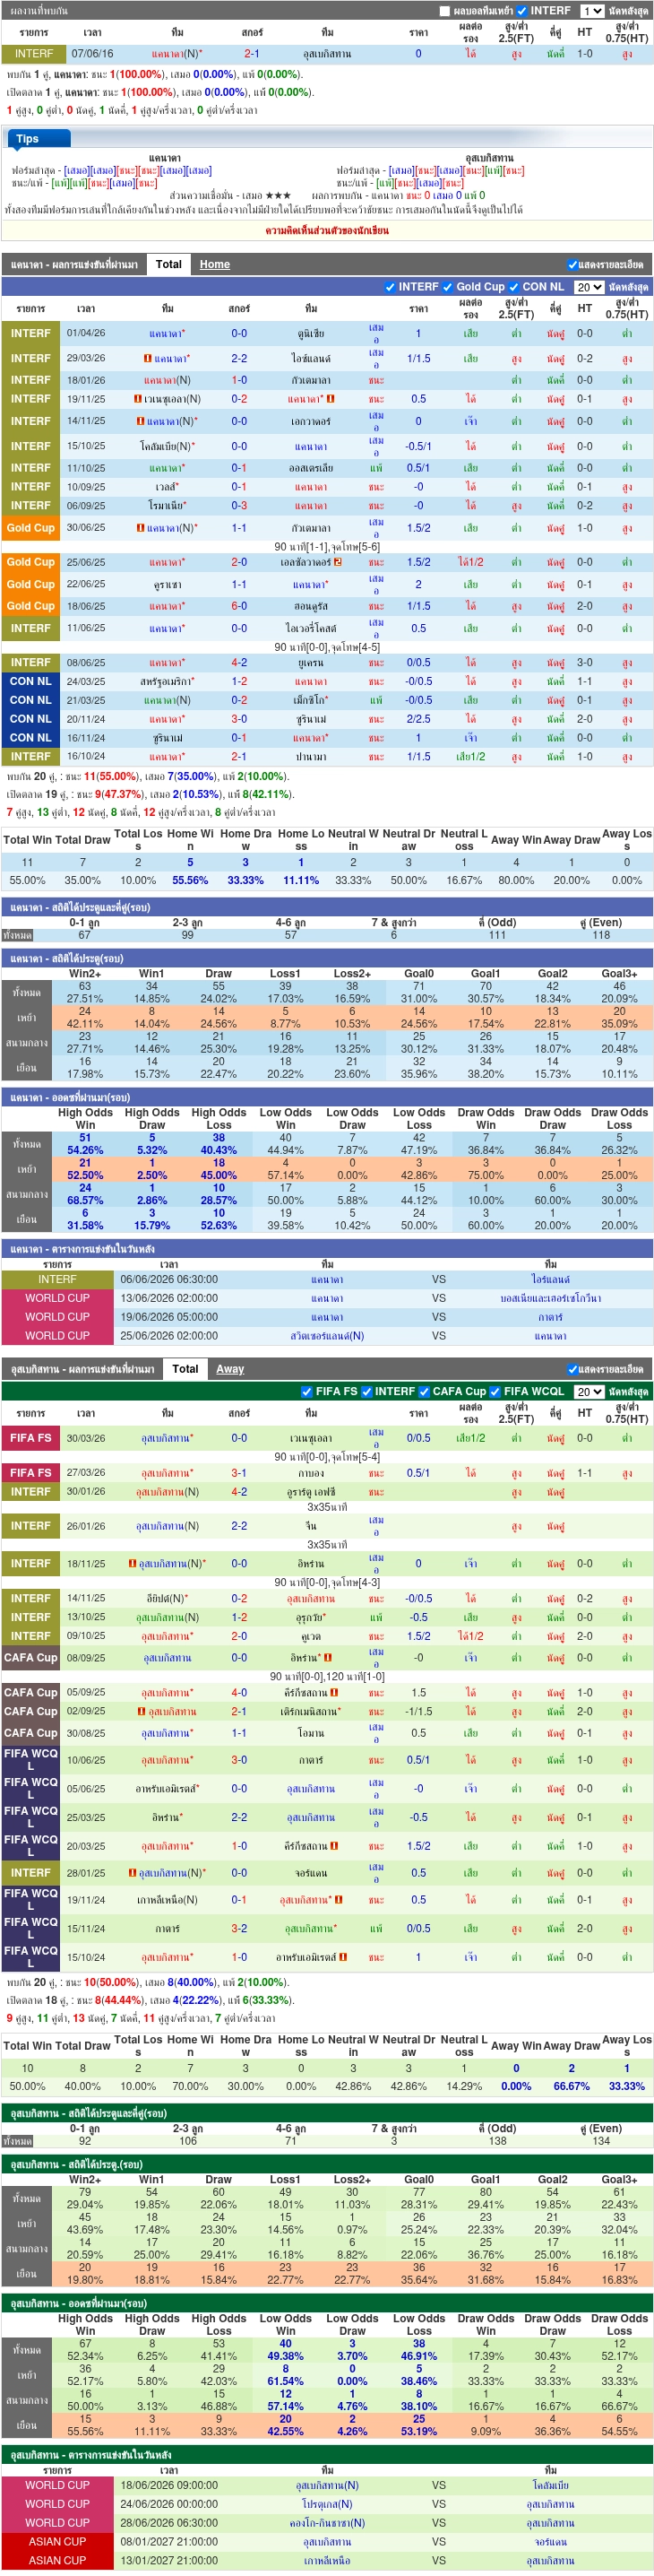
Task: Open the แคนาดา results count dropdown showing 20
Action: point(588,287)
